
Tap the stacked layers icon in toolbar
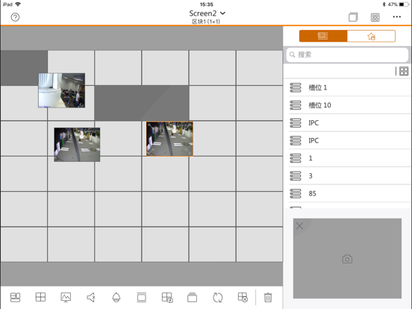pos(192,298)
